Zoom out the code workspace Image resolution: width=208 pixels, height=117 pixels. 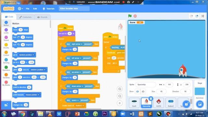(120, 96)
